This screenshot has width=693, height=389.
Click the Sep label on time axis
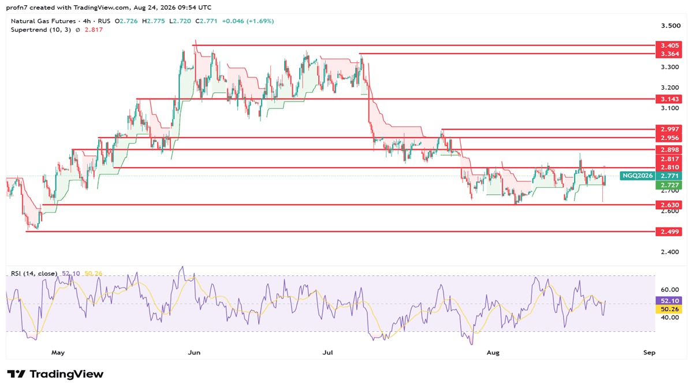pyautogui.click(x=649, y=352)
